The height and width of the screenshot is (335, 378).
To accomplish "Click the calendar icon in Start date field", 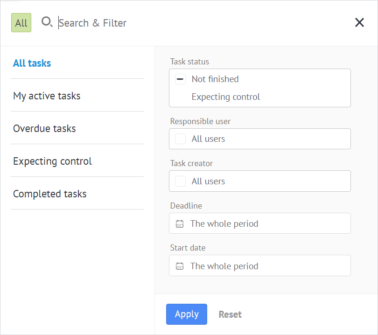I will [x=180, y=266].
